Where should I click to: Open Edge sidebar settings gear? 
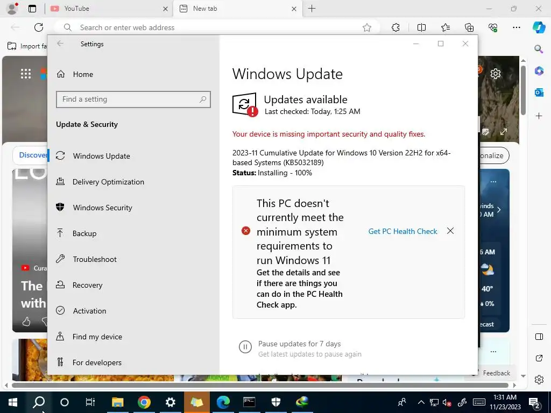(x=539, y=380)
